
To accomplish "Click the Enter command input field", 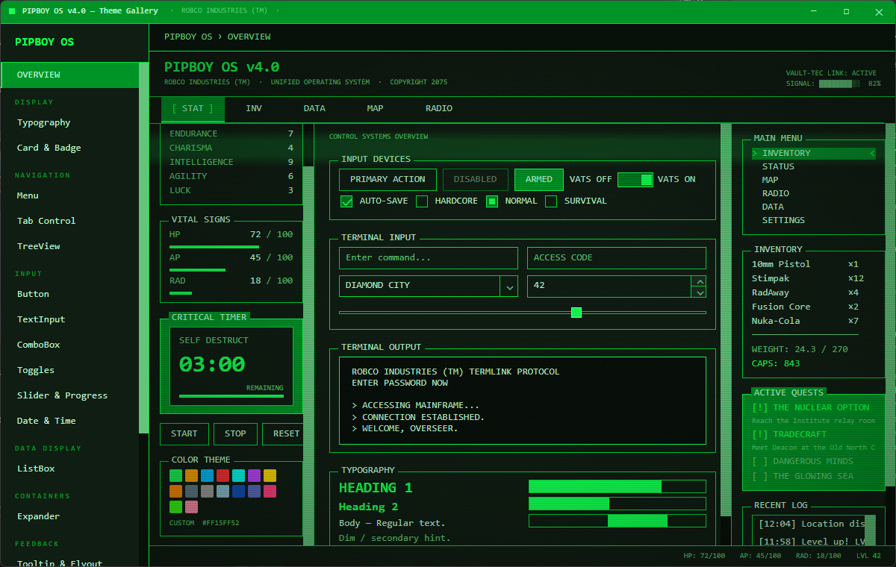I will coord(428,258).
